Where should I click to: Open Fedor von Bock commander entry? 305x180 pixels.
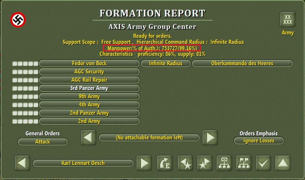[89, 64]
